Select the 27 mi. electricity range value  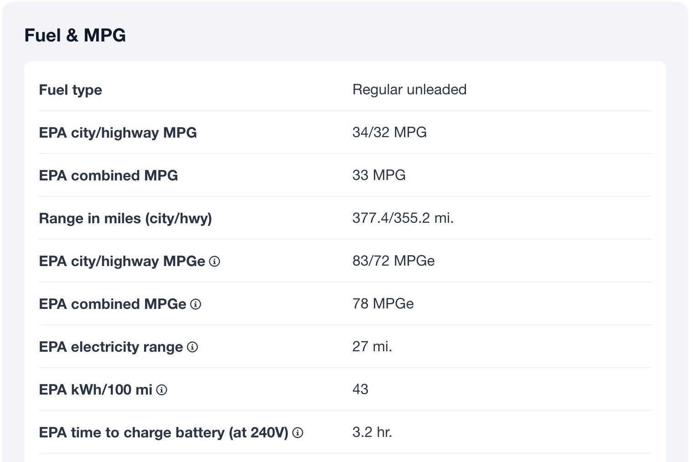(x=372, y=347)
